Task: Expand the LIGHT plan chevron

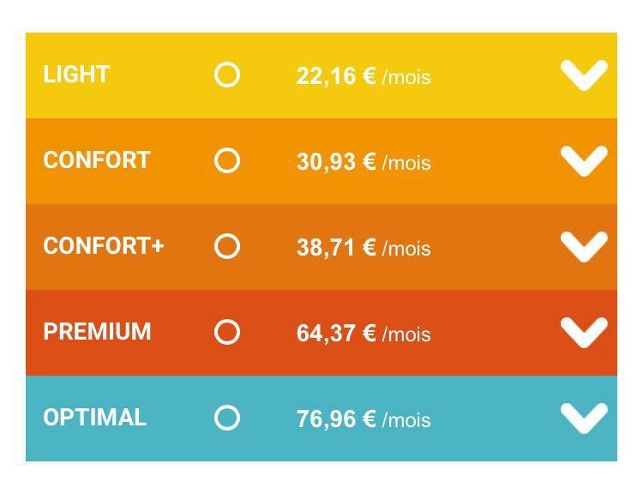Action: [584, 75]
